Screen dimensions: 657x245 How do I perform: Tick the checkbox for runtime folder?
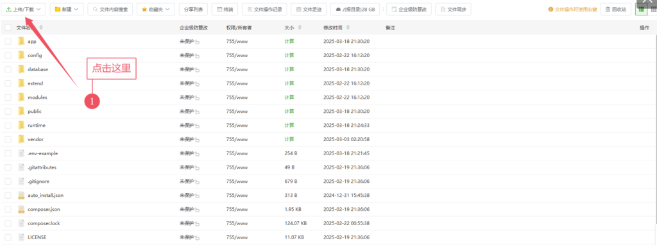point(8,125)
